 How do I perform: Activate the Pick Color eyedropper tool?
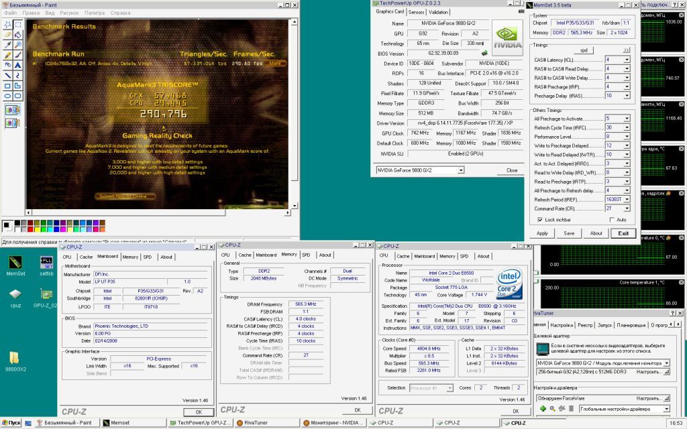pos(7,45)
